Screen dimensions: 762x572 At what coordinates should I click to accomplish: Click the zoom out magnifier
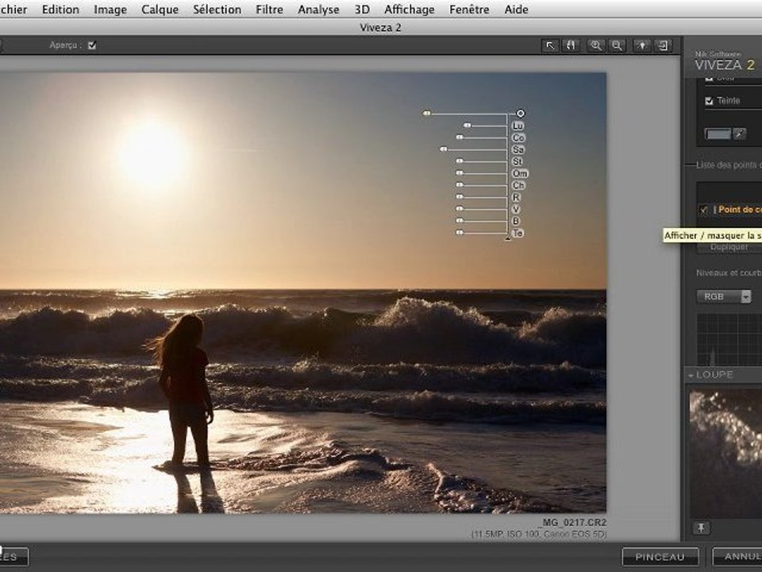[617, 46]
